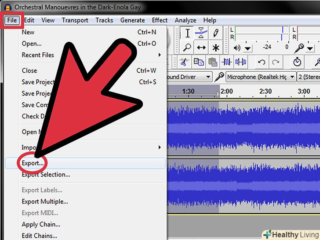This screenshot has width=320, height=240.
Task: Click the Cut scissors icon
Action: point(184,62)
